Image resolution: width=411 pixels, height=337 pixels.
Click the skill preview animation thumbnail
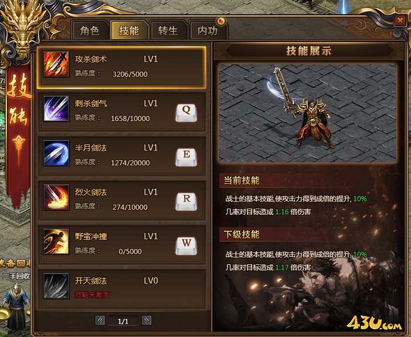coord(308,113)
